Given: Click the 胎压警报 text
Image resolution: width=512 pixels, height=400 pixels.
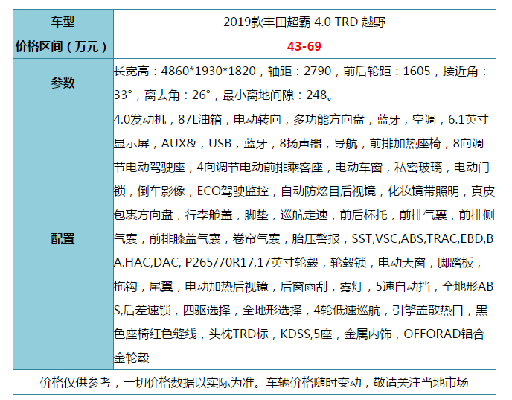Looking at the screenshot, I should tap(316, 239).
